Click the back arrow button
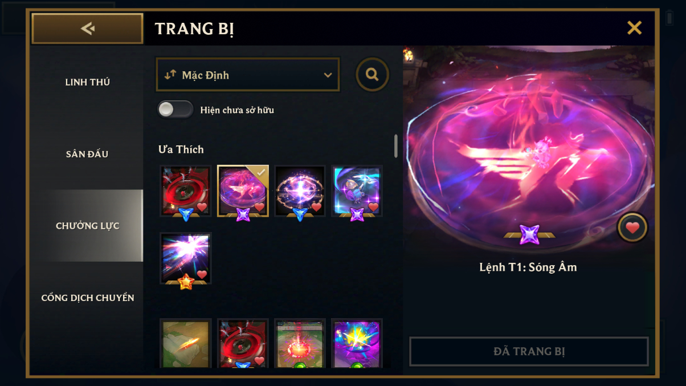 (x=87, y=29)
